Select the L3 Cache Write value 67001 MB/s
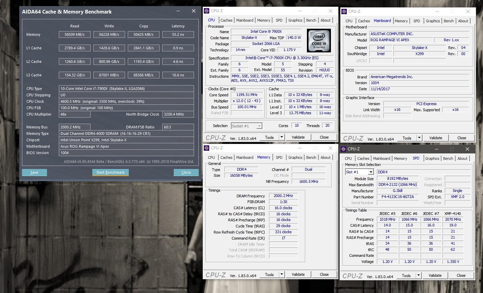This screenshot has width=483, height=293. pyautogui.click(x=109, y=75)
